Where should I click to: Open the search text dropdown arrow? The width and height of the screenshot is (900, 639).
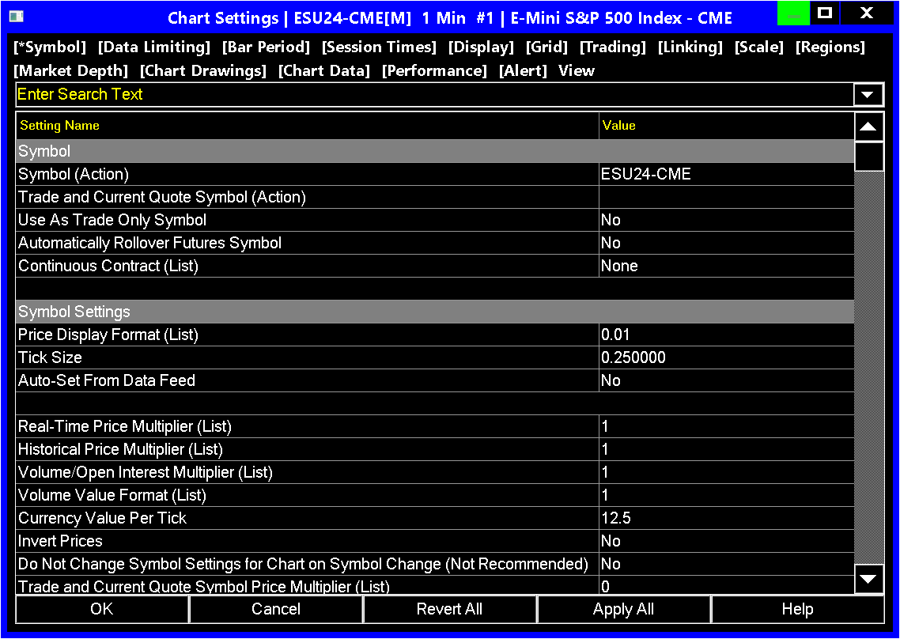[x=868, y=95]
